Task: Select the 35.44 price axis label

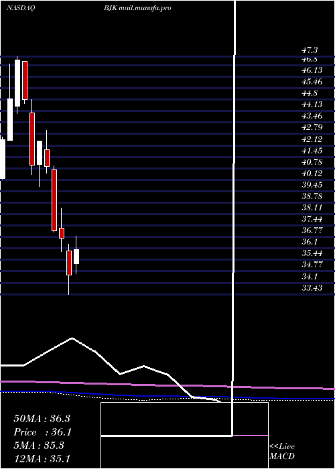Action: [312, 253]
